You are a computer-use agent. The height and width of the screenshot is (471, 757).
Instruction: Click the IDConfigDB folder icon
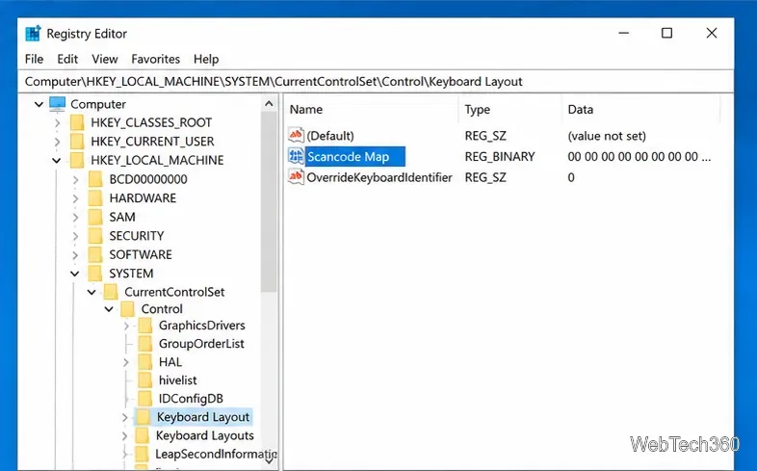144,399
